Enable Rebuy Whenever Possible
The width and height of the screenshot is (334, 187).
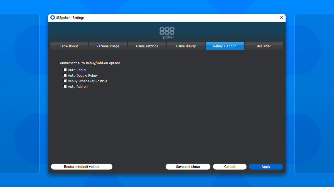coord(65,81)
